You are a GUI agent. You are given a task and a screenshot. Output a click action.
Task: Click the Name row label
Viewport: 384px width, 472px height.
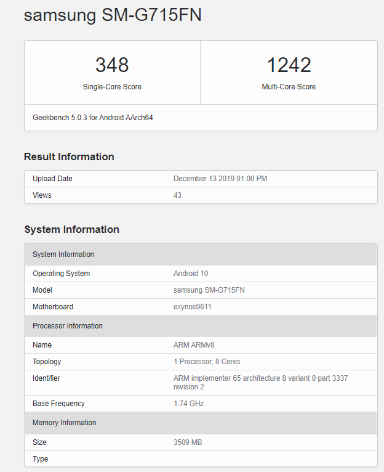pos(42,344)
